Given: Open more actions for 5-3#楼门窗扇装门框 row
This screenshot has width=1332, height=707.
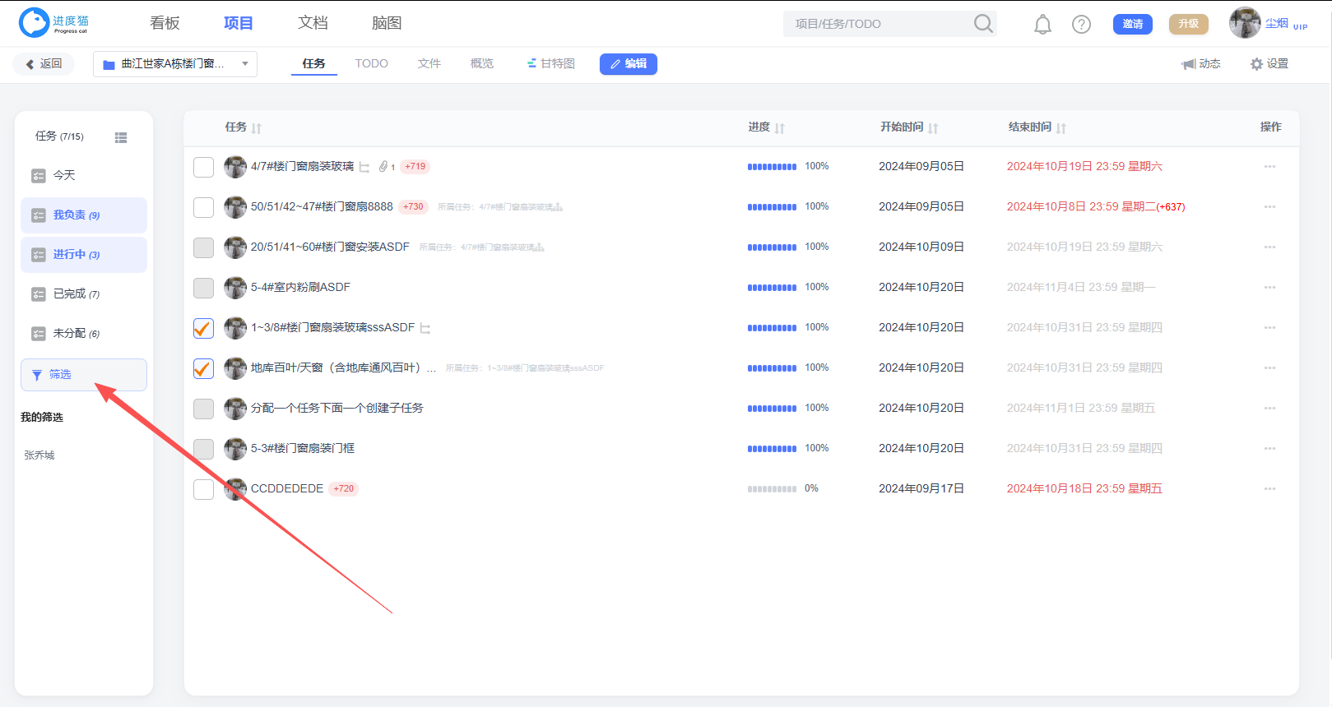Looking at the screenshot, I should (1269, 449).
